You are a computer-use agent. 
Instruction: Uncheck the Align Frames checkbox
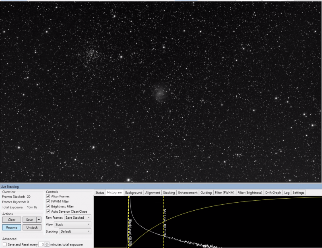[x=48, y=197]
